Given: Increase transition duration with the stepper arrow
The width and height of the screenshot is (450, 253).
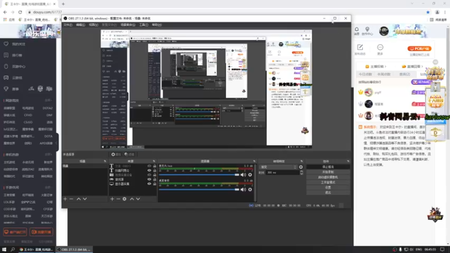Looking at the screenshot, I should (x=301, y=171).
